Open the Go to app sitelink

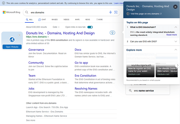click(81, 63)
